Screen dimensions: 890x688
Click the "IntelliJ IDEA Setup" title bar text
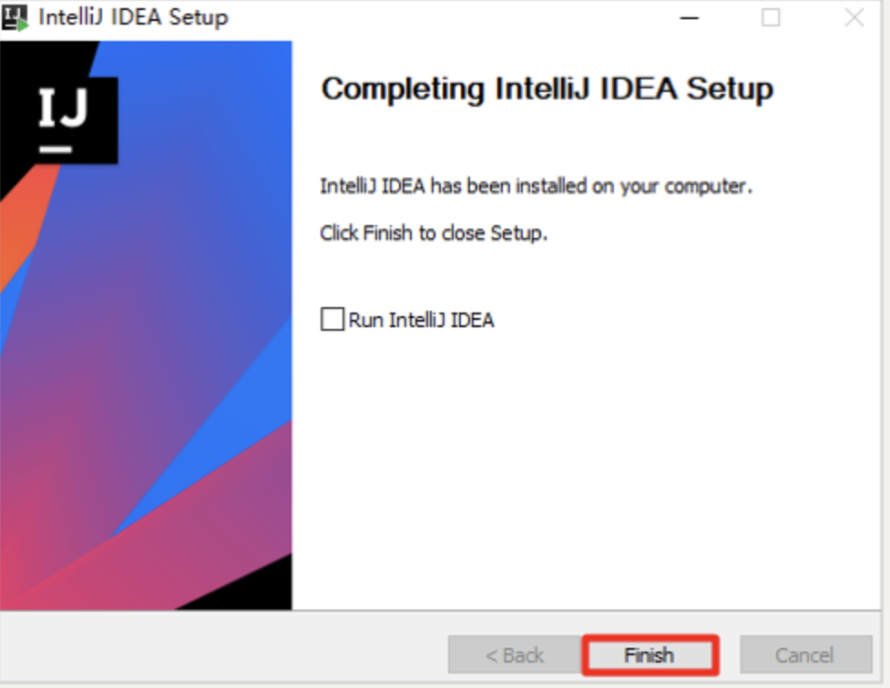point(133,17)
